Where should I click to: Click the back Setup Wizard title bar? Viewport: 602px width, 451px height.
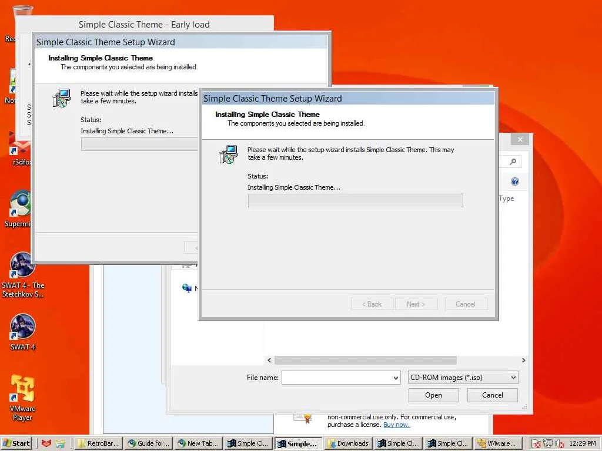pos(181,42)
